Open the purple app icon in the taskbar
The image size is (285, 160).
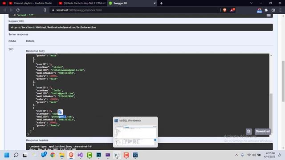click(108, 155)
